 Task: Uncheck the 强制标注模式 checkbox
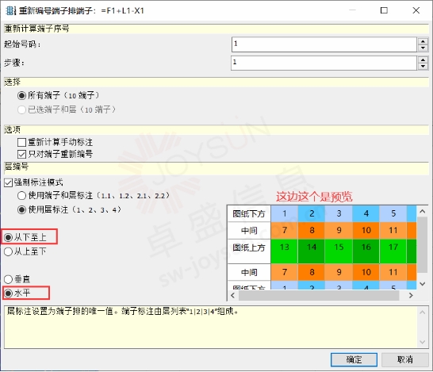[x=8, y=182]
